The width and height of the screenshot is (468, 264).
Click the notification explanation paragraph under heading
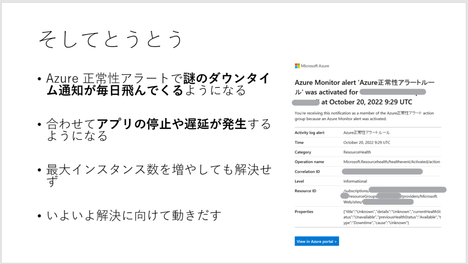pyautogui.click(x=365, y=115)
